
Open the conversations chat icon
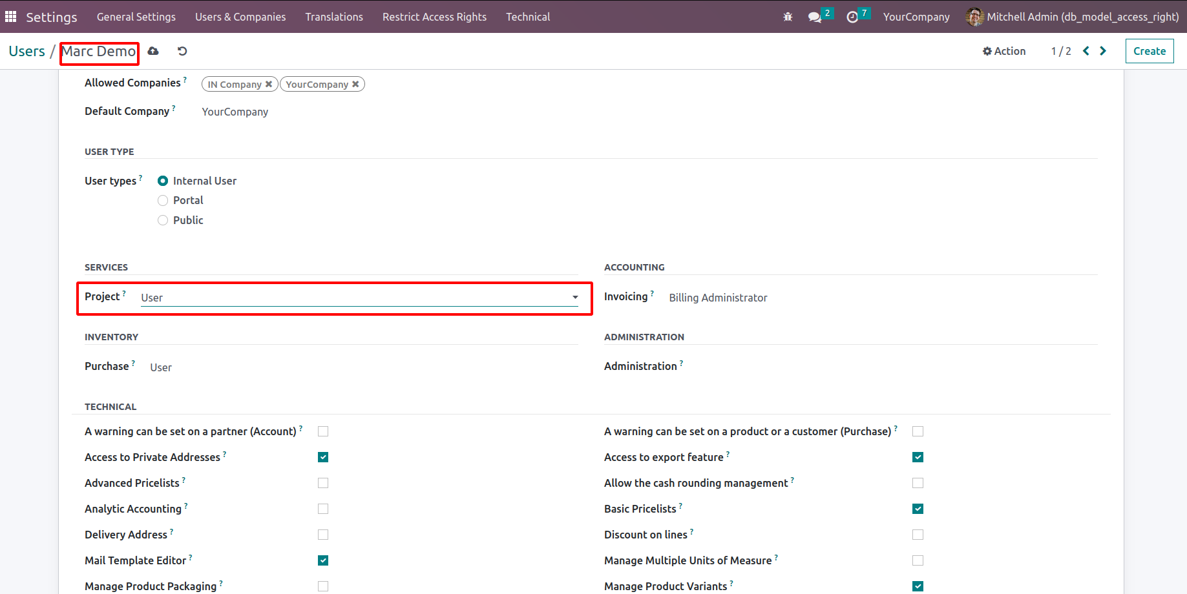[x=815, y=17]
